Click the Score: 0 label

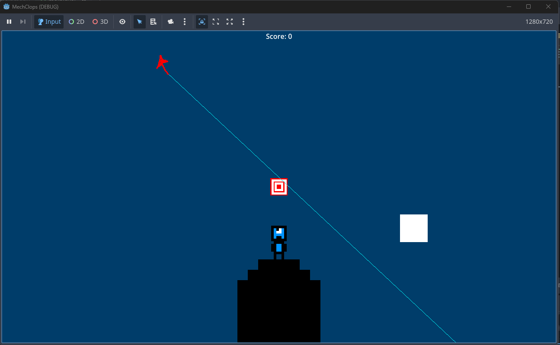coord(279,37)
